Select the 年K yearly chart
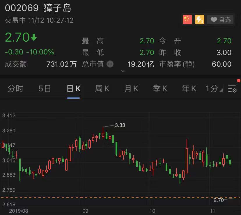This screenshot has height=215, width=241. point(188,89)
